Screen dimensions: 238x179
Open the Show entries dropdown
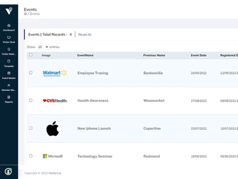[x=43, y=47]
